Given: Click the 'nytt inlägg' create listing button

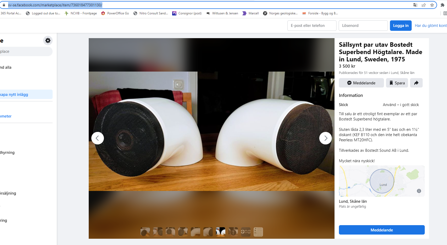Looking at the screenshot, I should (26, 94).
